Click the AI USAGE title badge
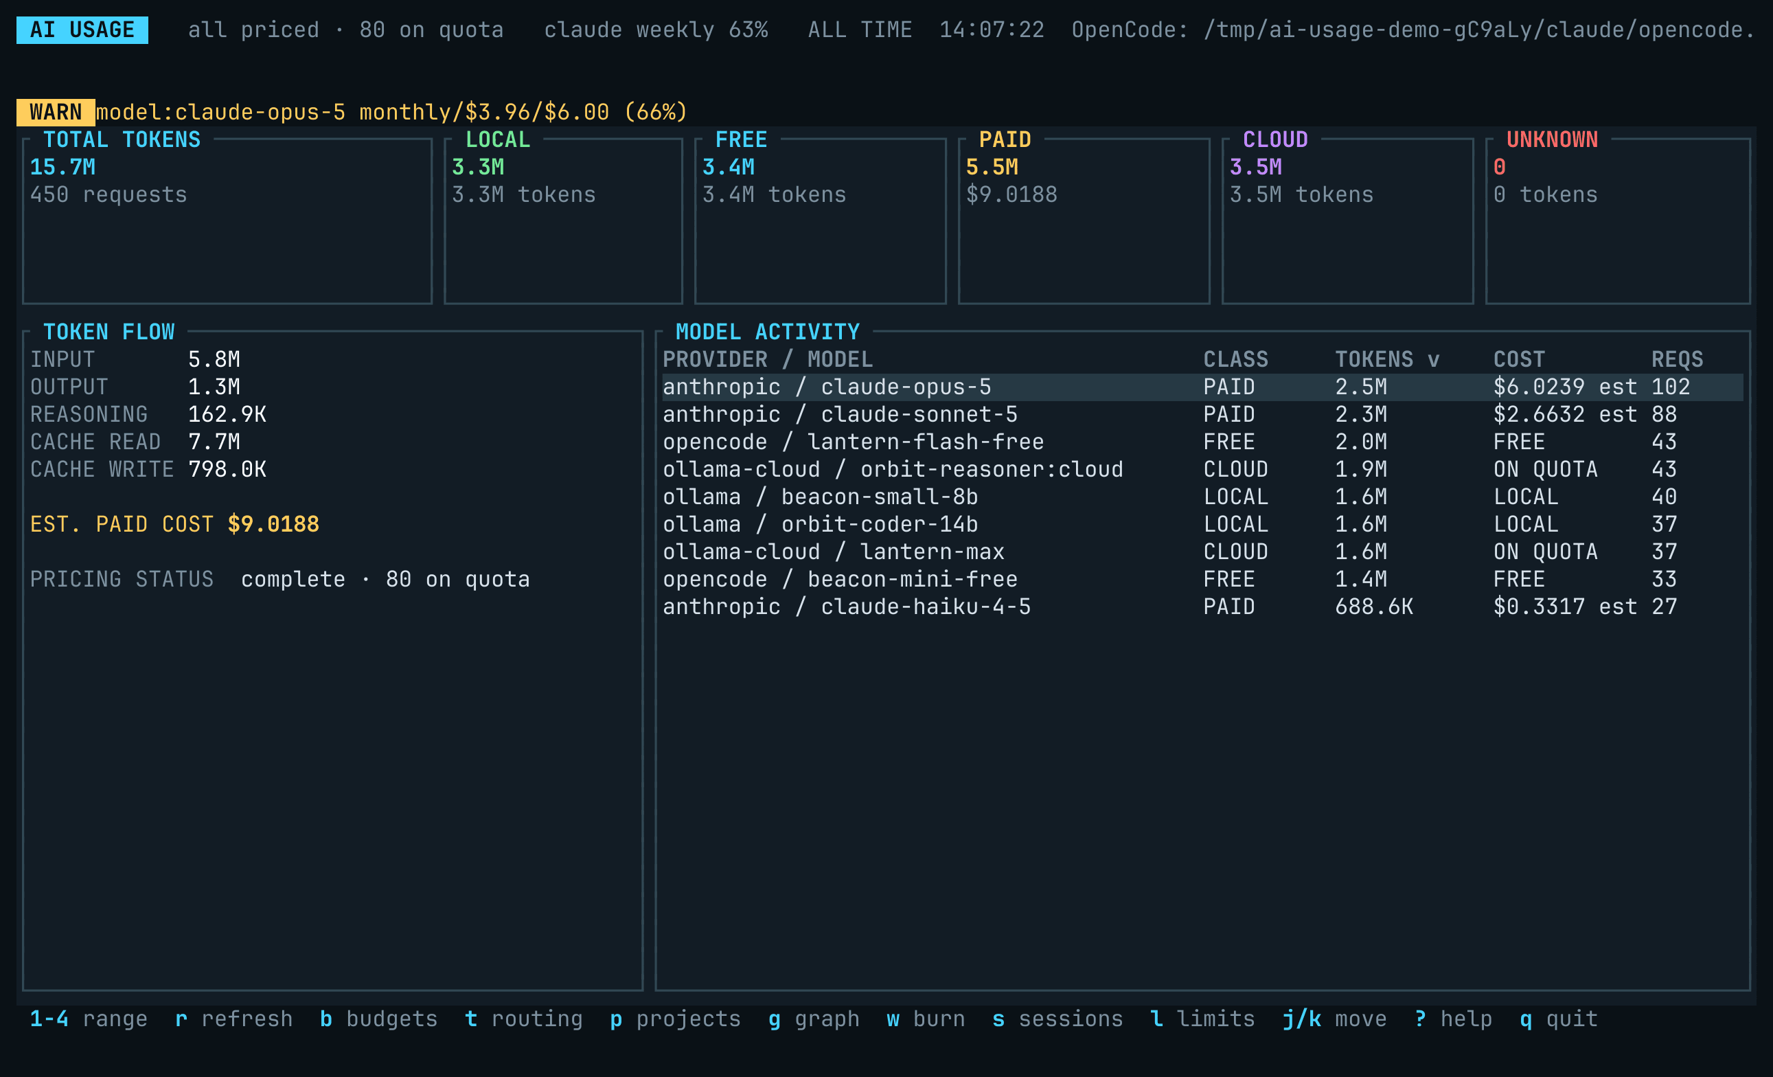The height and width of the screenshot is (1077, 1773). pyautogui.click(x=82, y=30)
